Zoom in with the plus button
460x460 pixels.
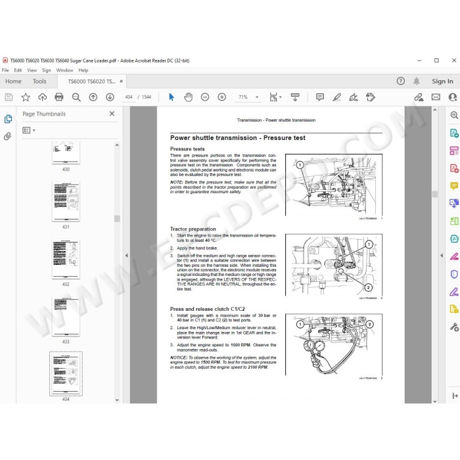[222, 97]
